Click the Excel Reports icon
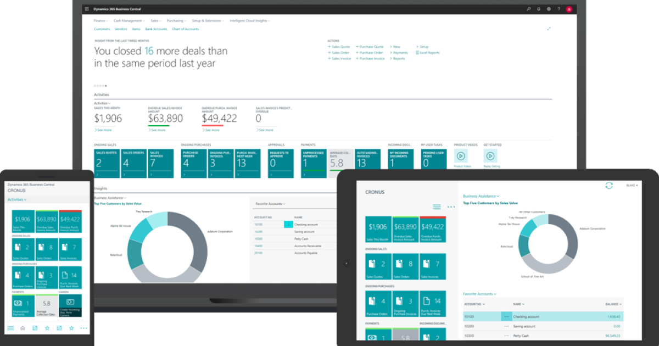Image resolution: width=659 pixels, height=346 pixels. point(417,53)
